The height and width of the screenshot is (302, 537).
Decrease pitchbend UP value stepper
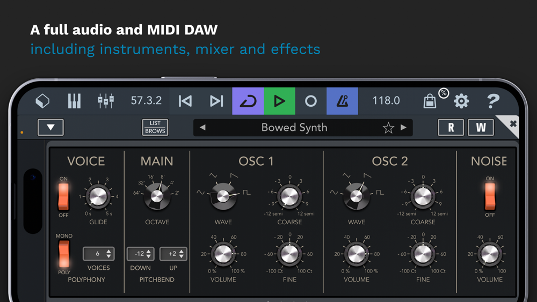181,256
